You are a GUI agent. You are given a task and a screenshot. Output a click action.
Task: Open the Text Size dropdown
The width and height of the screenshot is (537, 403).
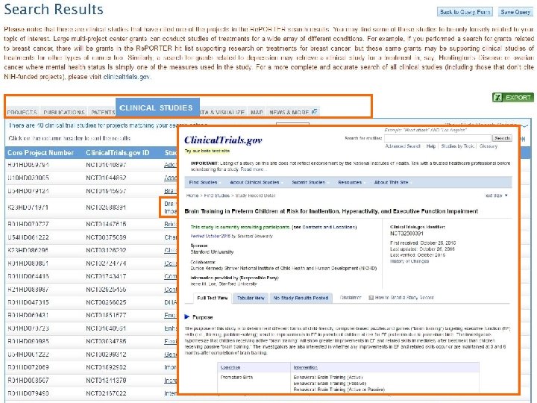[496, 196]
